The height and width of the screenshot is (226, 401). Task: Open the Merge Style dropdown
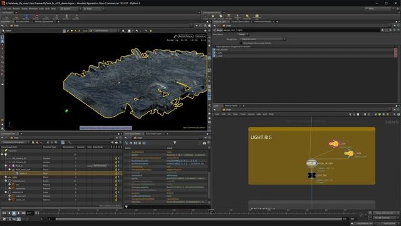(x=263, y=39)
